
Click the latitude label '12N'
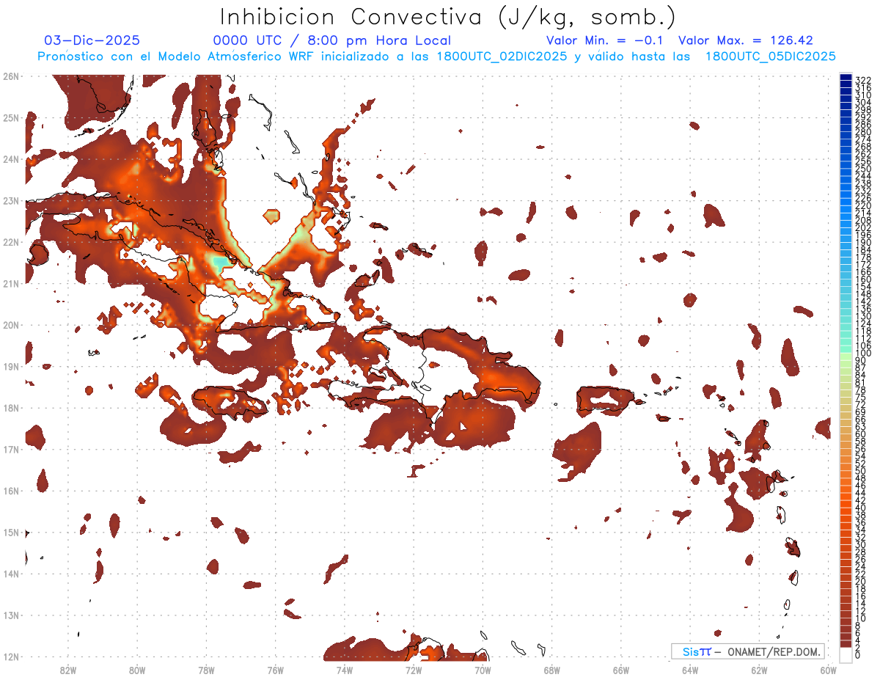point(12,657)
